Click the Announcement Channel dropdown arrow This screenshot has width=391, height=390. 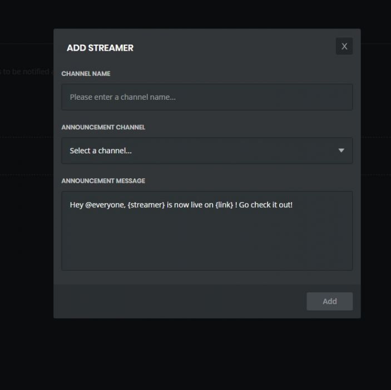click(341, 150)
